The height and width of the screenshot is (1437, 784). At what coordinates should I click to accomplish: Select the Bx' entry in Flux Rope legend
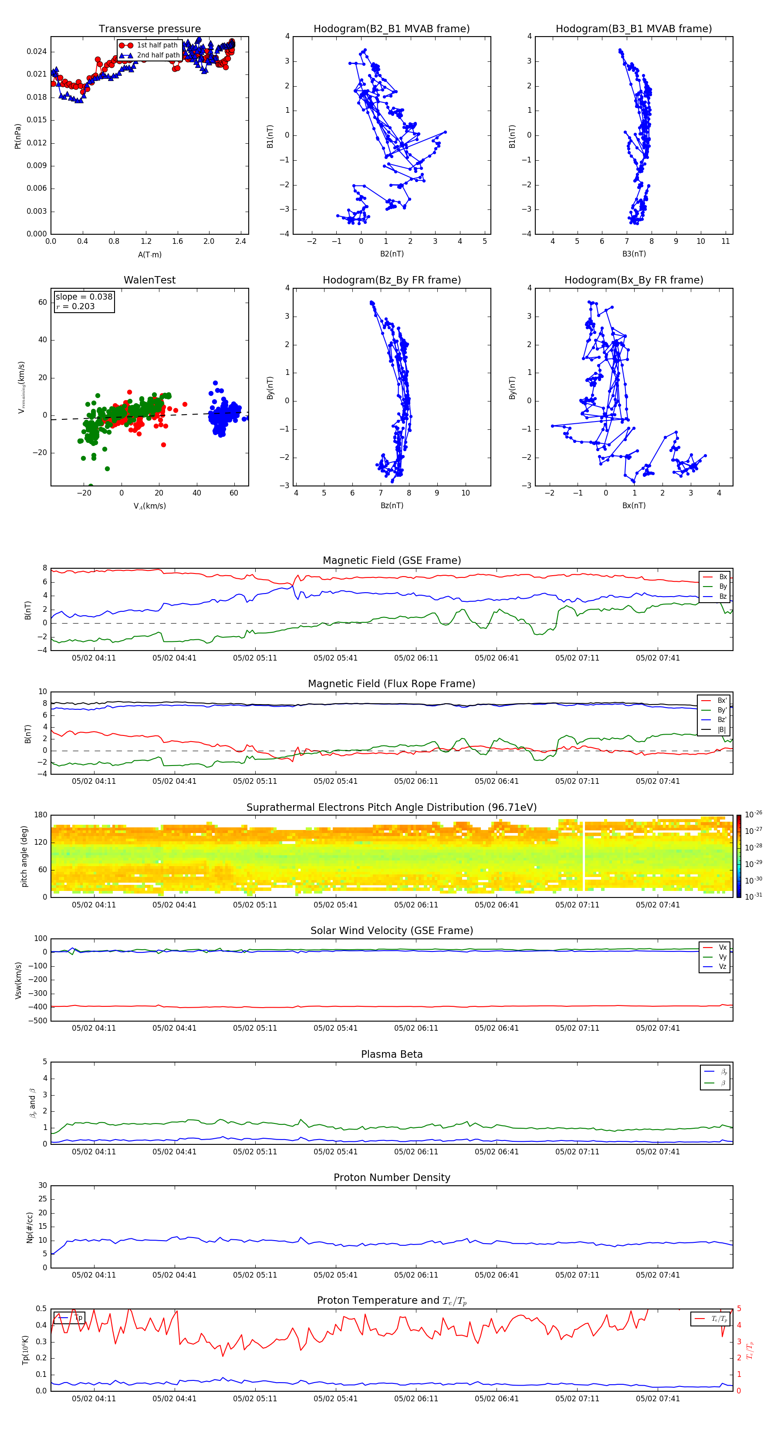[714, 701]
